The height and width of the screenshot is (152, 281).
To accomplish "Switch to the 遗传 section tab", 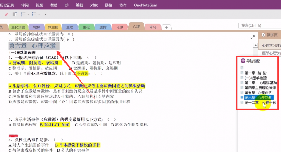I will [103, 27].
